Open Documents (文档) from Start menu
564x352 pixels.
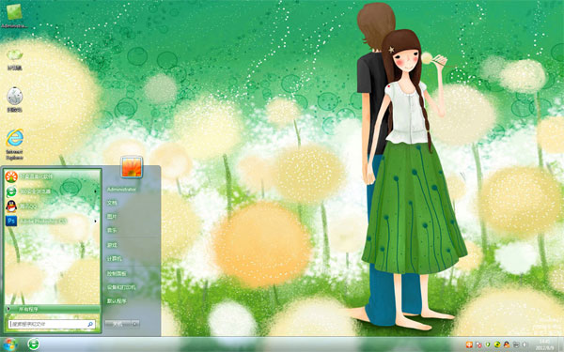coord(112,203)
